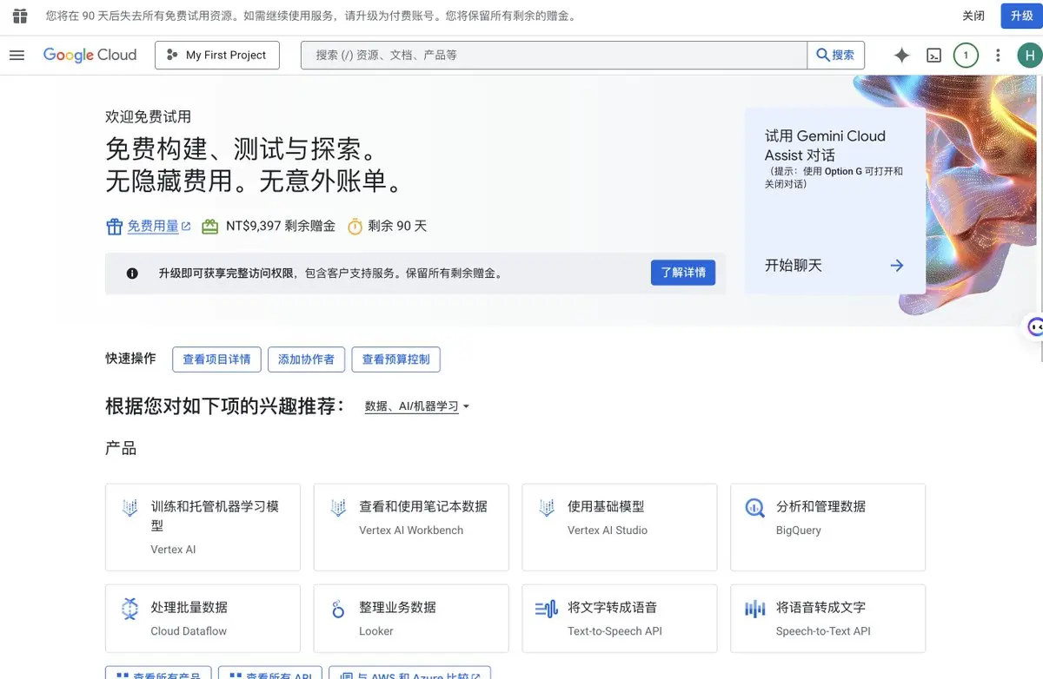This screenshot has height=679, width=1043.
Task: Click the BigQuery card icon
Action: tap(755, 508)
